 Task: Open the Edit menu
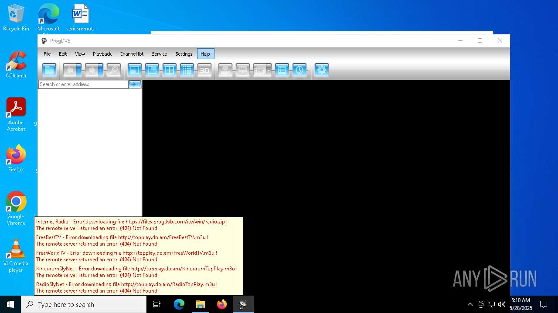[63, 54]
